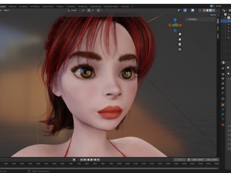Open the gizmo options dropdown arrow
231x173 pixels.
click(188, 11)
